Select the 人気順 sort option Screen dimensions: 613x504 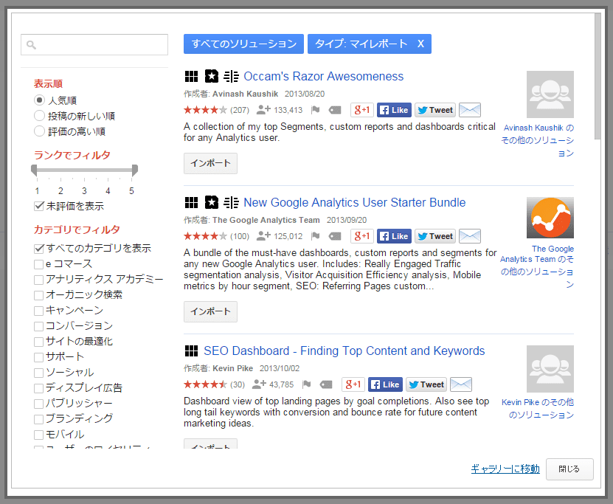(x=39, y=100)
